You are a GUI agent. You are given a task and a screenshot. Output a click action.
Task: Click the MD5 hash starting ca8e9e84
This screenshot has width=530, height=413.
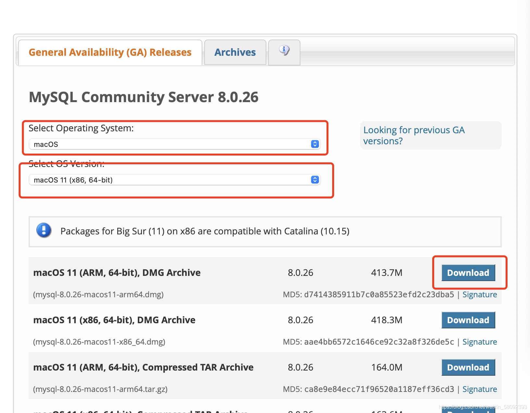379,389
